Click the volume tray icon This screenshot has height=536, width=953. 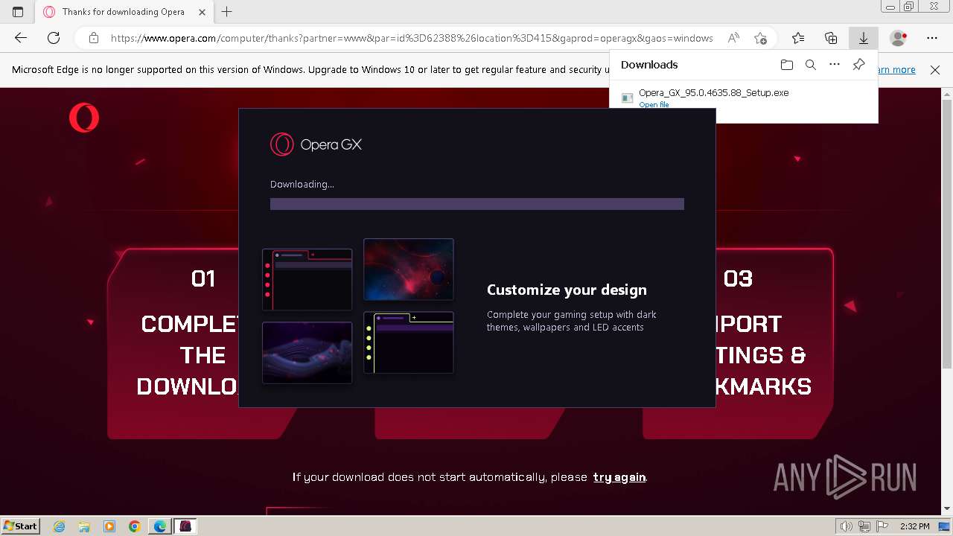[x=847, y=526]
